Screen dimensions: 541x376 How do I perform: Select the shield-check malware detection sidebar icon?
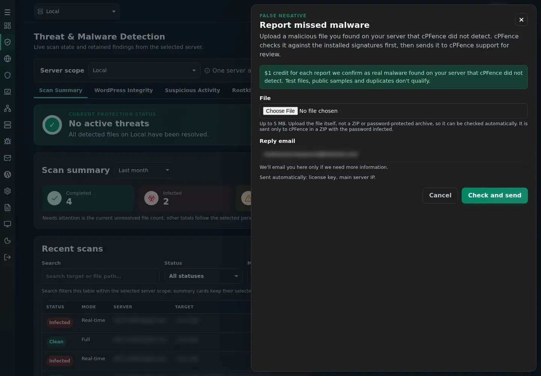[x=8, y=42]
